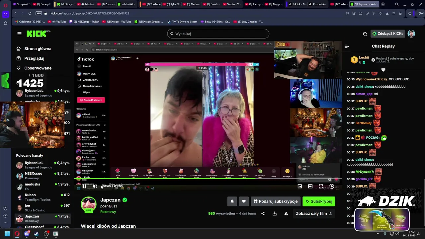The image size is (425, 239).
Task: Click in the Wyszukaj search field
Action: point(218,34)
